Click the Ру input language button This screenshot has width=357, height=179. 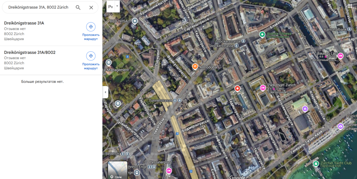point(111,6)
